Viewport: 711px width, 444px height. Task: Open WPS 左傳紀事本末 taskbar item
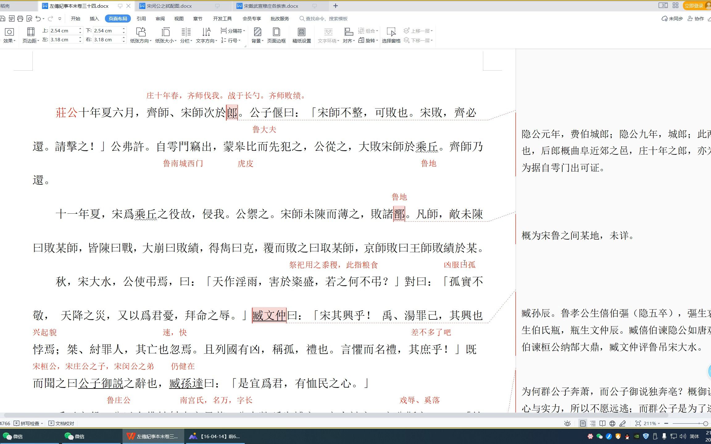click(153, 436)
